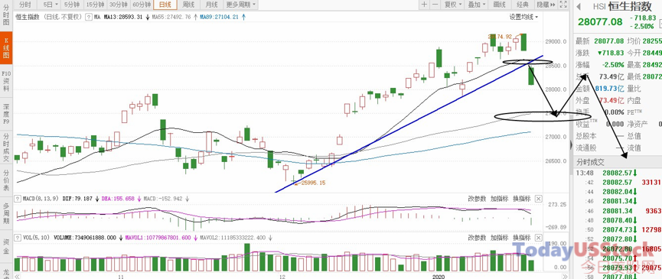Image resolution: width=662 pixels, height=279 pixels.
Task: Click the 金额 819.73亿 value
Action: (608, 89)
